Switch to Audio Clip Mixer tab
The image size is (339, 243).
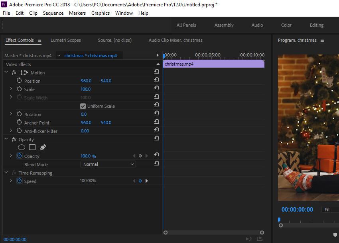click(175, 40)
